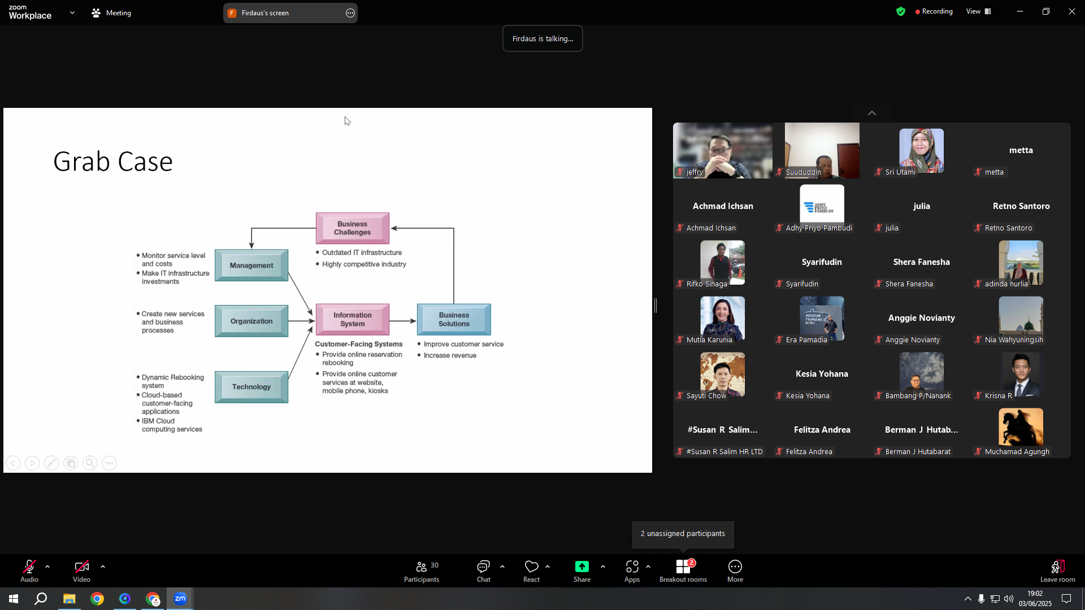Select Mutia Karunia's participant tile
This screenshot has width=1085, height=610.
(x=723, y=319)
